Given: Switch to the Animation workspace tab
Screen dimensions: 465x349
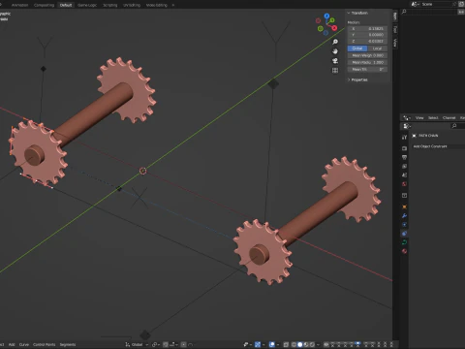Looking at the screenshot, I should [19, 5].
